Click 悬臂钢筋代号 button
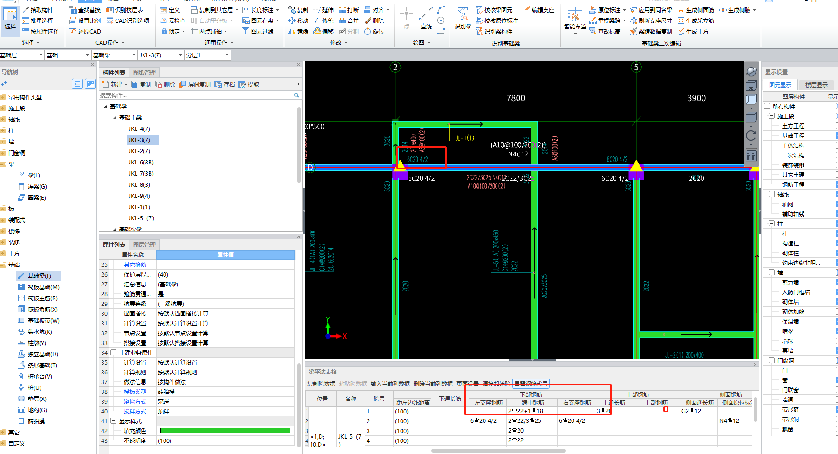This screenshot has width=838, height=454. pos(531,384)
